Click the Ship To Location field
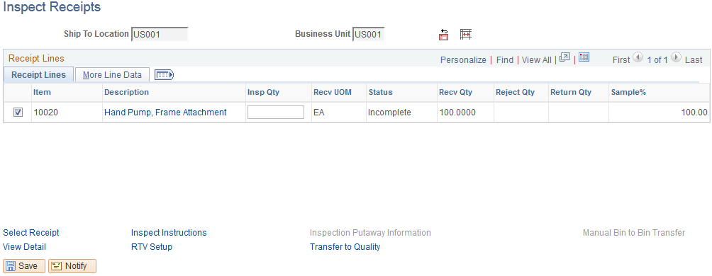This screenshot has width=712, height=276. pos(160,35)
